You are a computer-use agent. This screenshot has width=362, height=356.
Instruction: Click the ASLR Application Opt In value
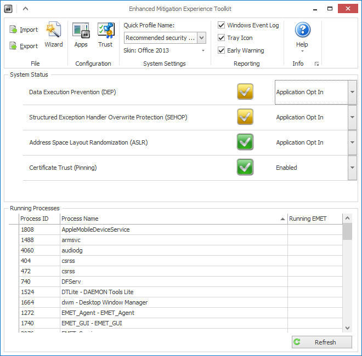299,142
